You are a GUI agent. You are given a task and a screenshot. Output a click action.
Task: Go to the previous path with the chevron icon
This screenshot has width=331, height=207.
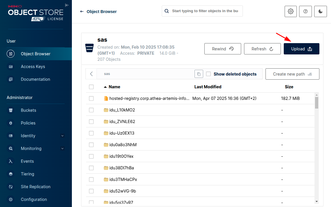point(91,74)
